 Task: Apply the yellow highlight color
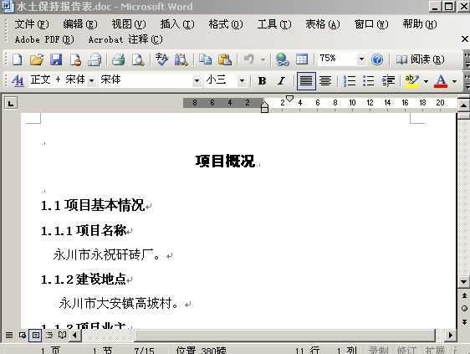(411, 80)
